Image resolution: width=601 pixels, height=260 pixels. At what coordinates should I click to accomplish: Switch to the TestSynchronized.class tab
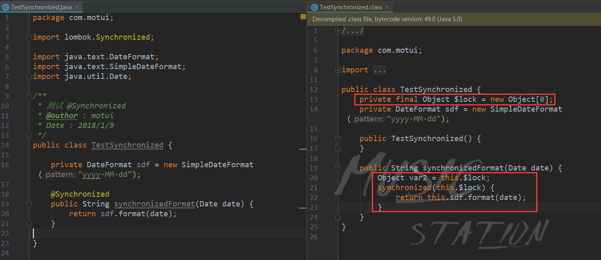click(351, 7)
